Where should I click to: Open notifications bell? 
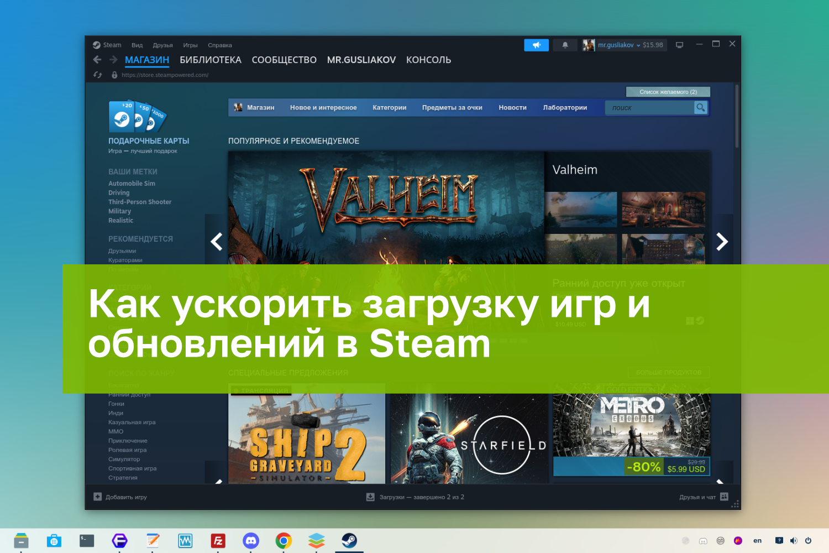565,45
